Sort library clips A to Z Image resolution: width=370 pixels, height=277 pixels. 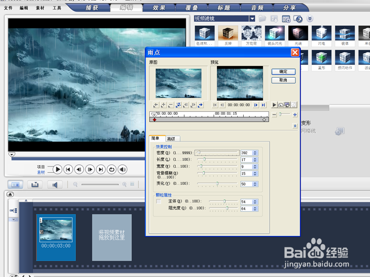click(274, 18)
